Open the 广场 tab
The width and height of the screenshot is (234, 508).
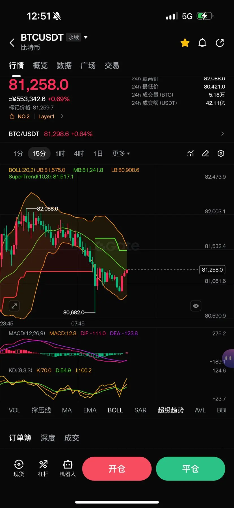(x=88, y=66)
